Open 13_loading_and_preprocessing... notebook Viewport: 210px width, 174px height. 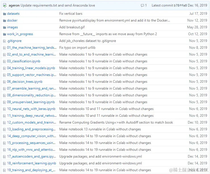tap(31, 129)
